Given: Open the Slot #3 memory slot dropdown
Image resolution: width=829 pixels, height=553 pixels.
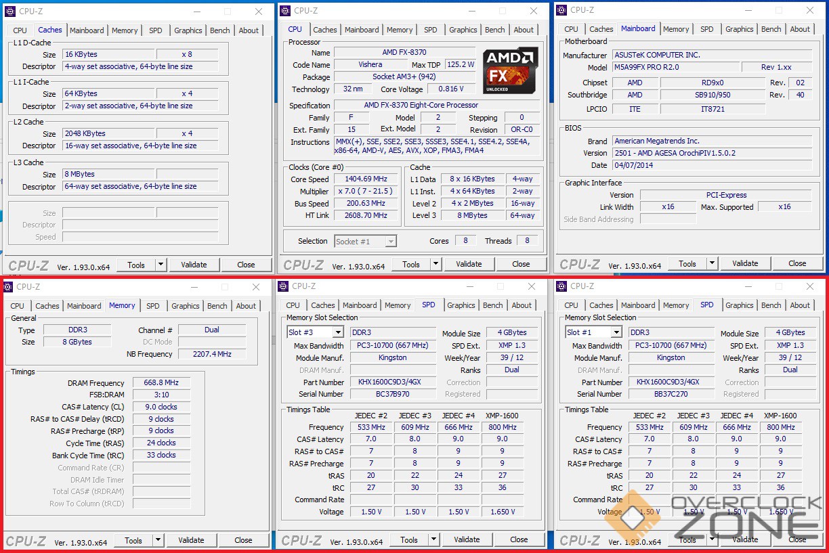Looking at the screenshot, I should click(x=337, y=332).
